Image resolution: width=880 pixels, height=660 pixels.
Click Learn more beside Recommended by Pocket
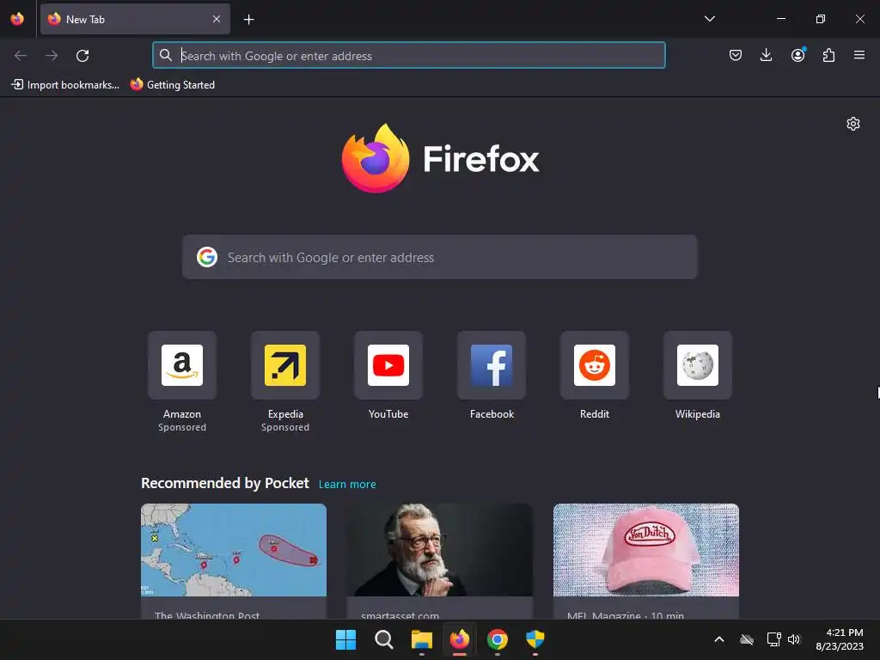click(347, 485)
